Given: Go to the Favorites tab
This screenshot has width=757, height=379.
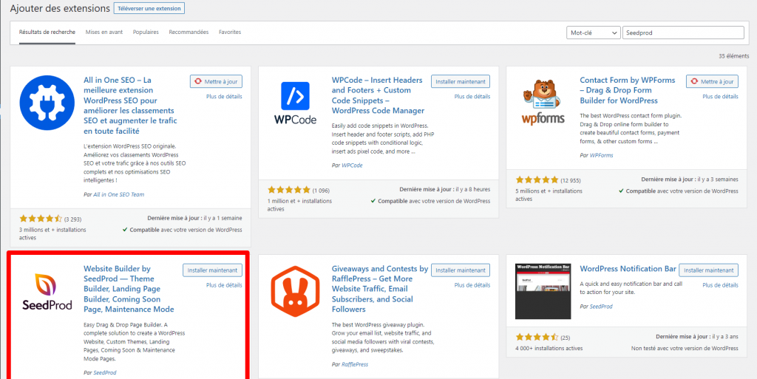Looking at the screenshot, I should tap(230, 33).
